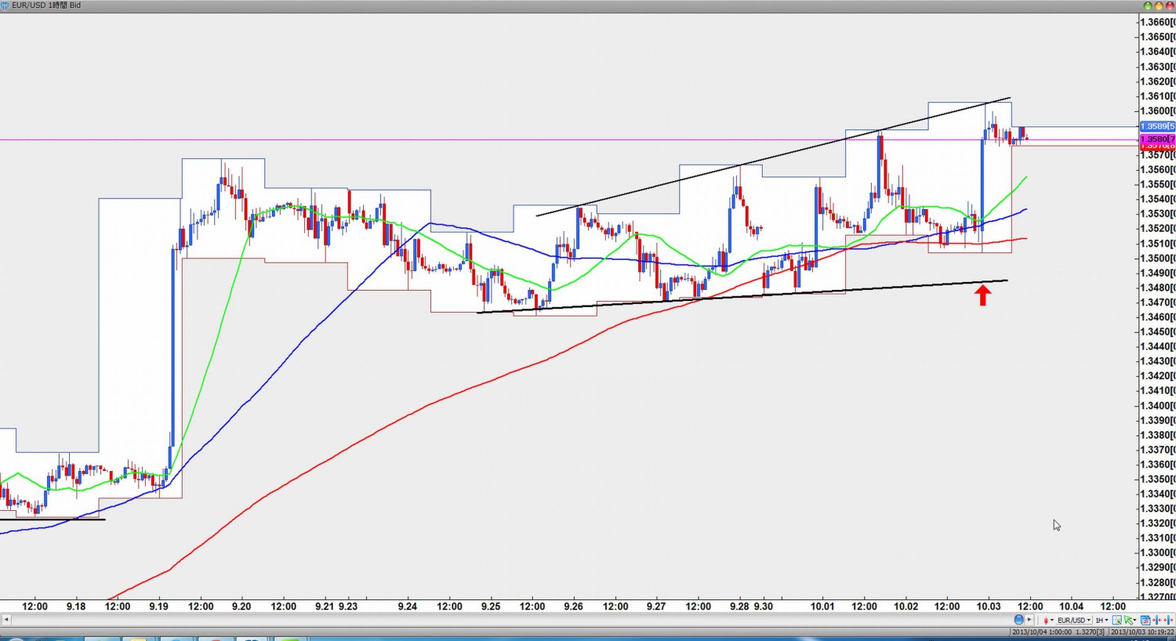Image resolution: width=1176 pixels, height=641 pixels.
Task: Click the green arrow pointer tool icon
Action: pos(1131,620)
